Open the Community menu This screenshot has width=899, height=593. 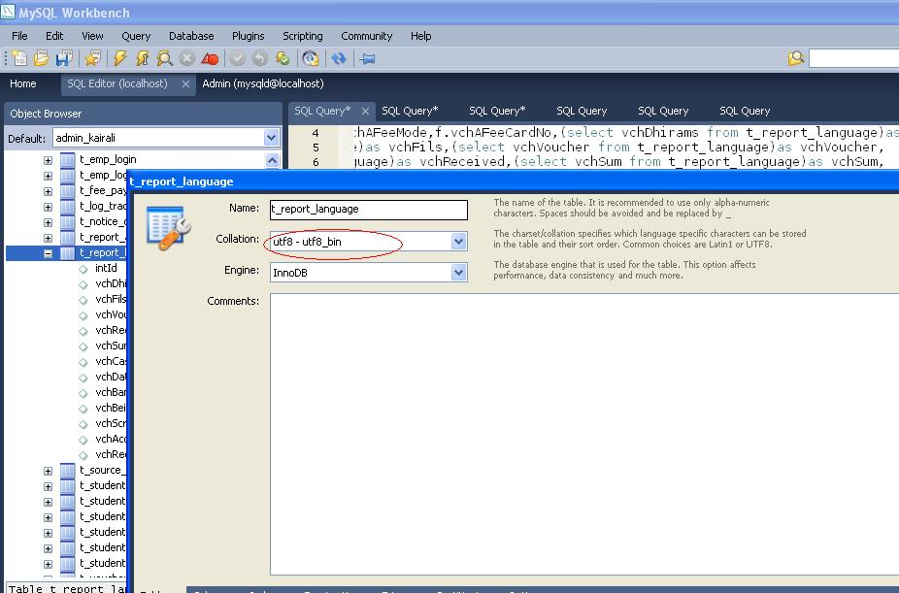(x=366, y=36)
